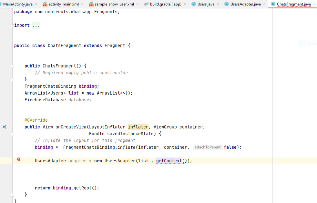This screenshot has height=203, width=317.
Task: Click the FragmentChatsBinding binding field
Action: click(62, 86)
